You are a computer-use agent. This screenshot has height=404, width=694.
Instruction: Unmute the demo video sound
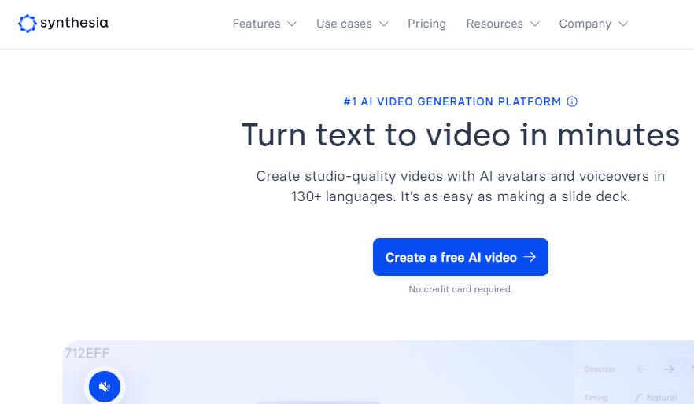(x=105, y=386)
